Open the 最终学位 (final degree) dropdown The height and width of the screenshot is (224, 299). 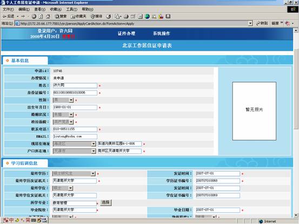click(70, 188)
